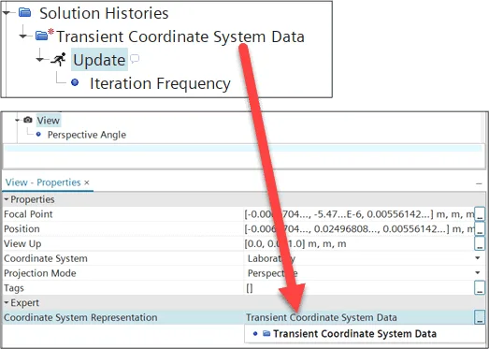Click the Position value field

[x=359, y=229]
